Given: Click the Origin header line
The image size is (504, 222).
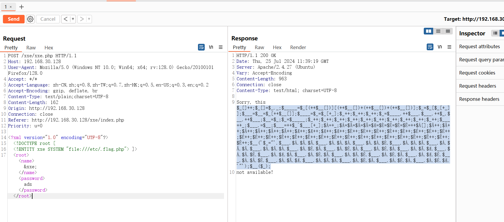Looking at the screenshot, I should tap(46, 108).
